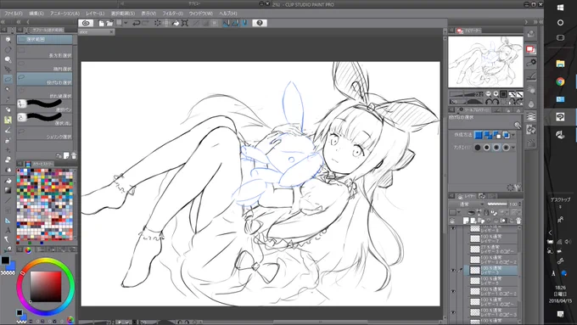This screenshot has width=577, height=325.
Task: Choose Add to selection creation mode
Action: coord(488,135)
